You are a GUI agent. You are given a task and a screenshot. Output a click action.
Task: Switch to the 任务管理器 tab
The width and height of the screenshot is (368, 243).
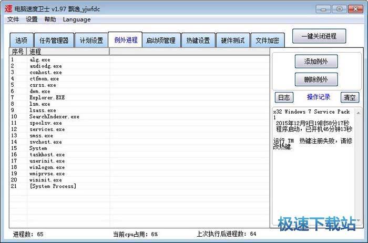click(54, 40)
